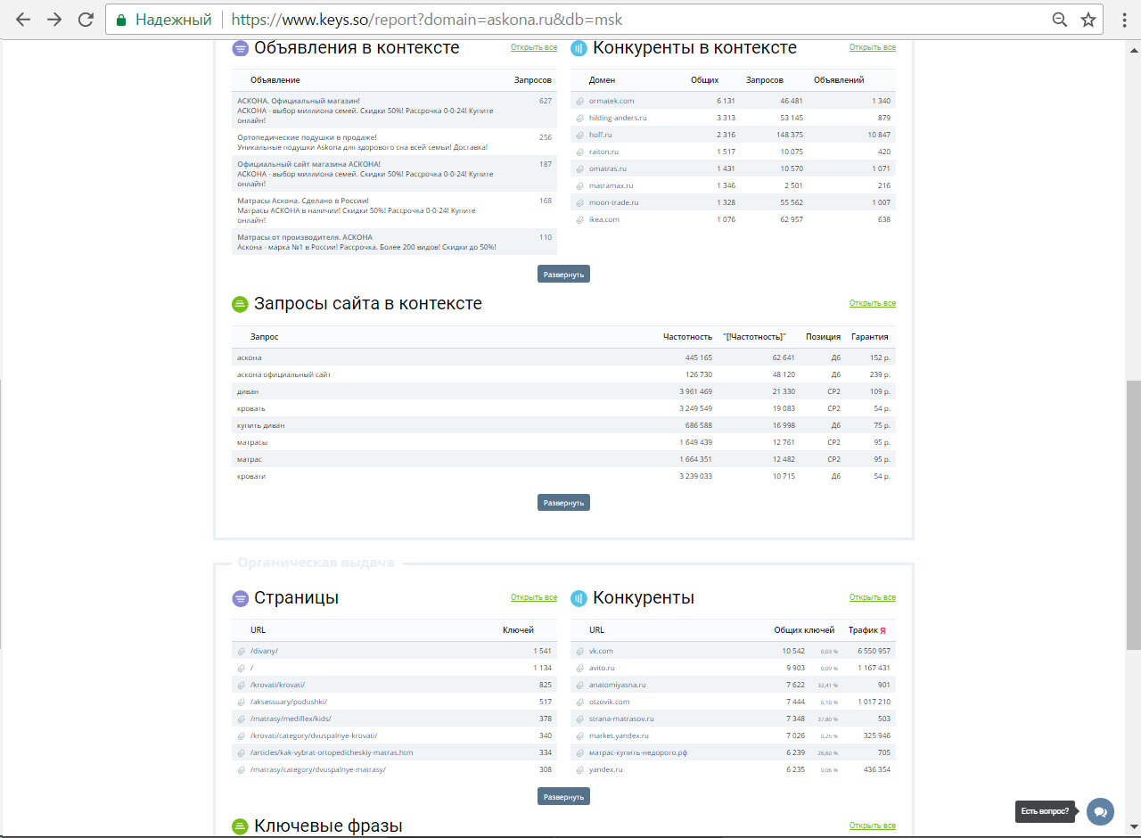Expand the Объявления в контексте list
The height and width of the screenshot is (838, 1141).
pos(563,274)
